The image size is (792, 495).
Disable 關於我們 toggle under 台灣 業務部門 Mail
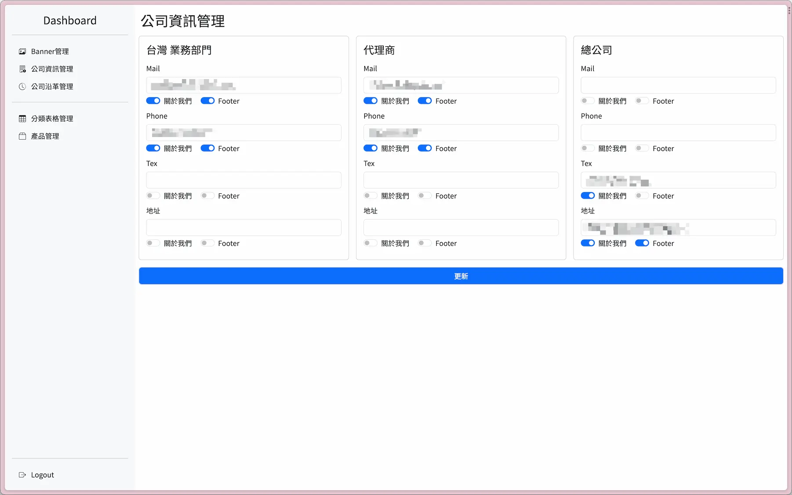(153, 101)
